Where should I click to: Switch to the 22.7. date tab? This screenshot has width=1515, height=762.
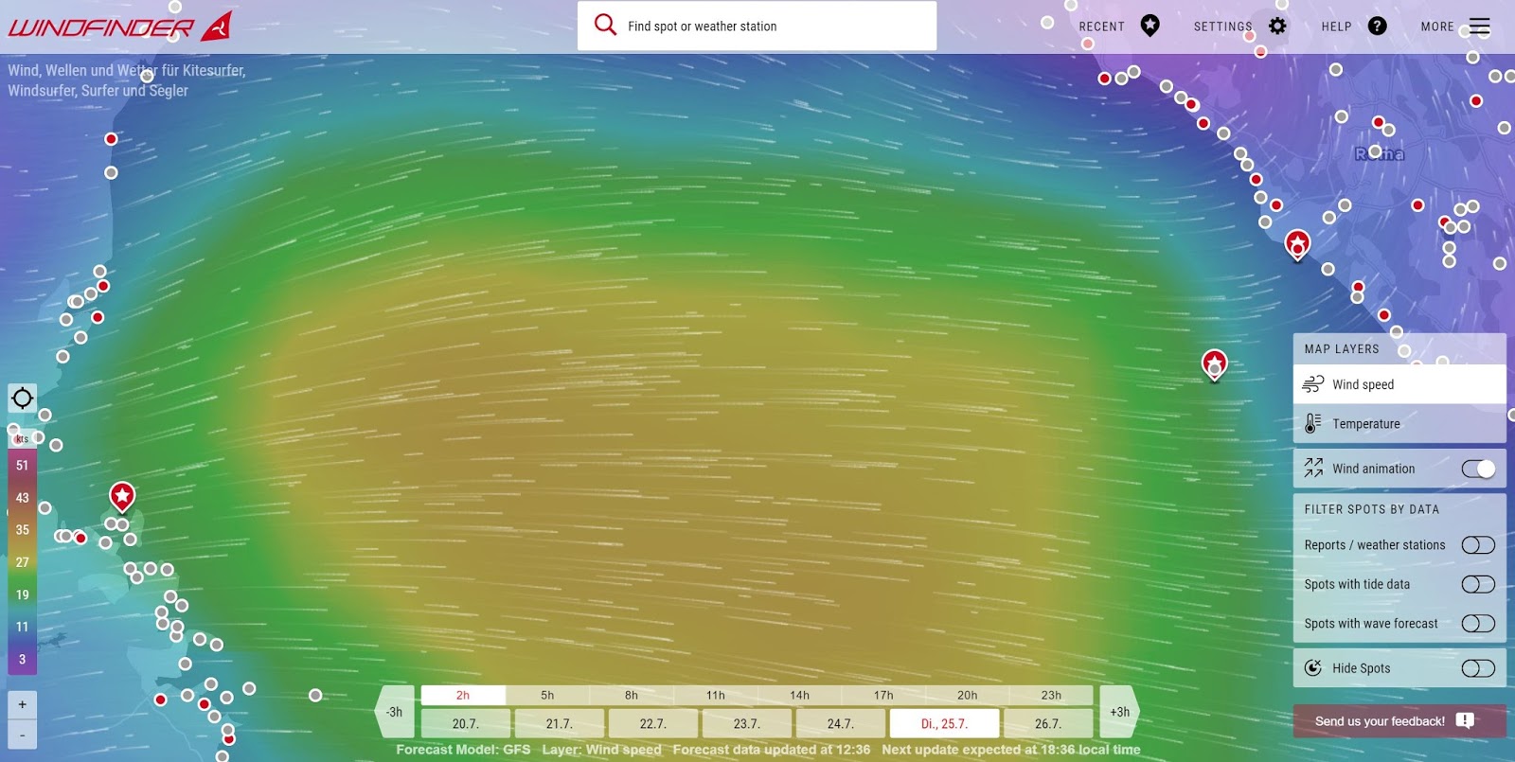tap(653, 723)
